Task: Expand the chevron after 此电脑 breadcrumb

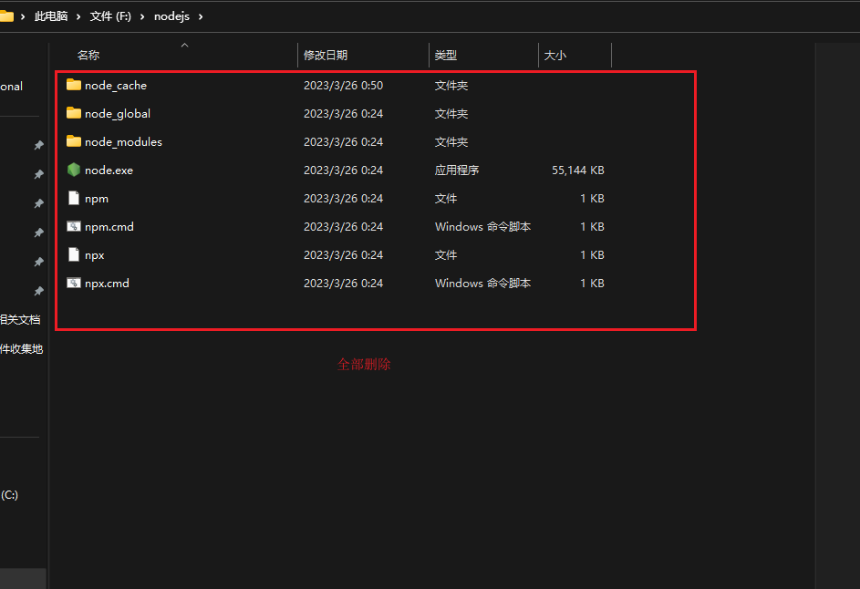Action: [x=78, y=17]
